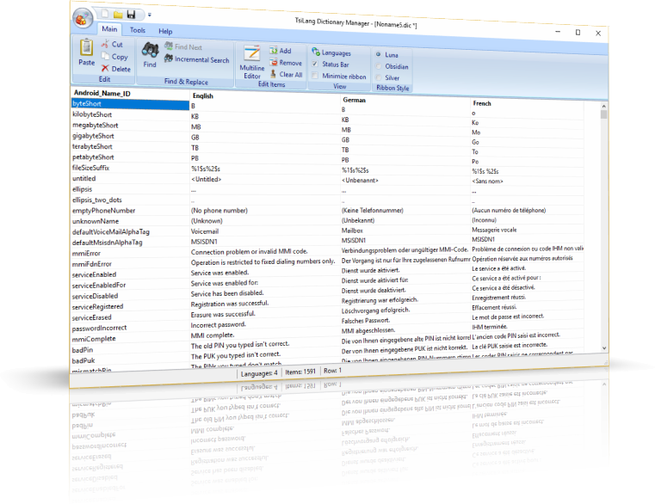Select the badPin row
The height and width of the screenshot is (504, 655).
130,349
